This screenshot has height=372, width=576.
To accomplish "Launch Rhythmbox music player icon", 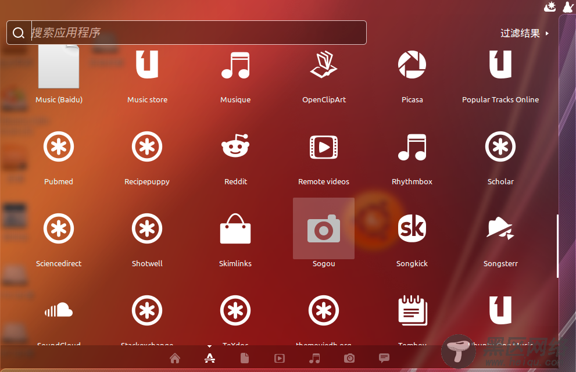I will click(412, 147).
